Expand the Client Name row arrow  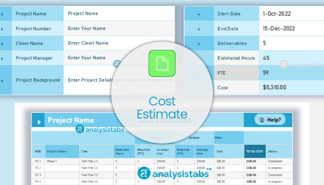[2, 43]
